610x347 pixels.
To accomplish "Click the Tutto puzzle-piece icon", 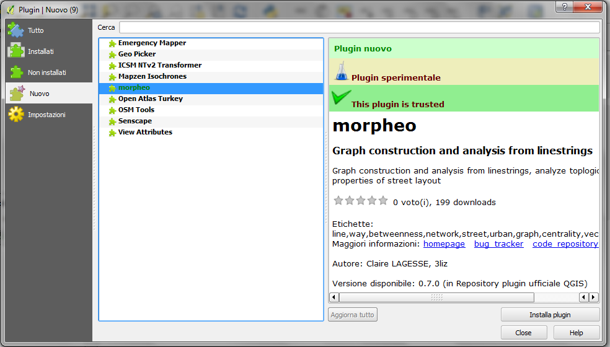I will [x=15, y=30].
